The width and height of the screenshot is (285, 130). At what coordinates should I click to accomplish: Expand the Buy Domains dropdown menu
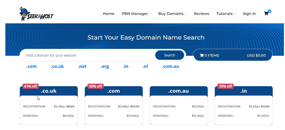(172, 14)
